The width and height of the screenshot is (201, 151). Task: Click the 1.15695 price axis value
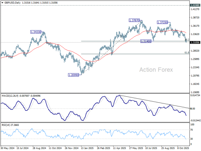(x=195, y=92)
